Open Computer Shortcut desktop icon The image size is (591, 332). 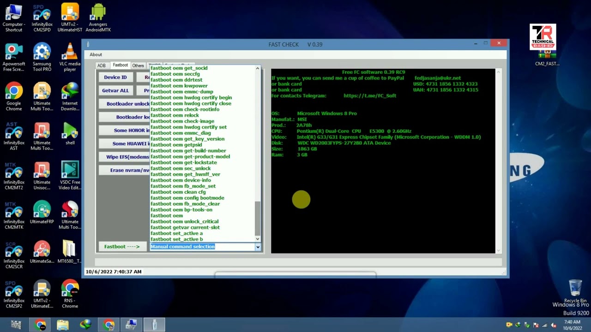pos(14,18)
